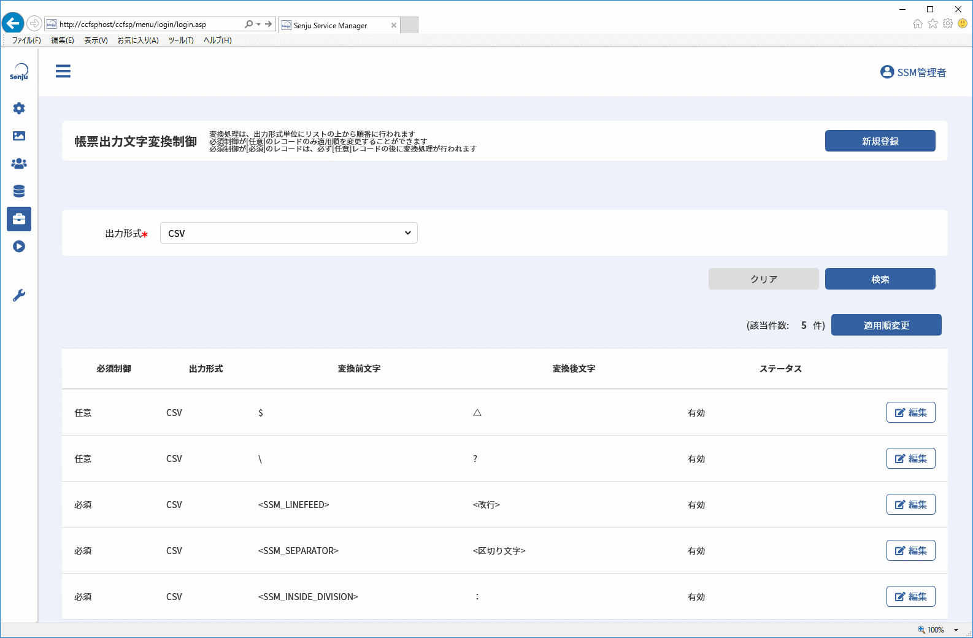
Task: Click the browser favorites star icon
Action: coord(933,24)
